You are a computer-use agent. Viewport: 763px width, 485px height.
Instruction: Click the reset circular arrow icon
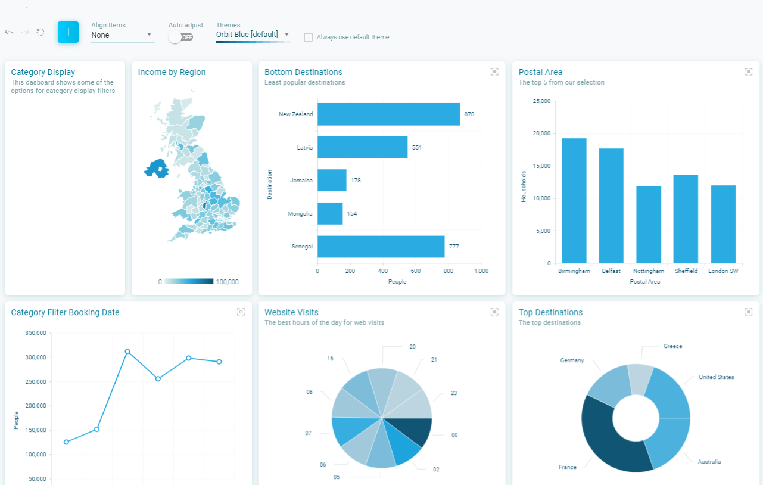(x=41, y=32)
